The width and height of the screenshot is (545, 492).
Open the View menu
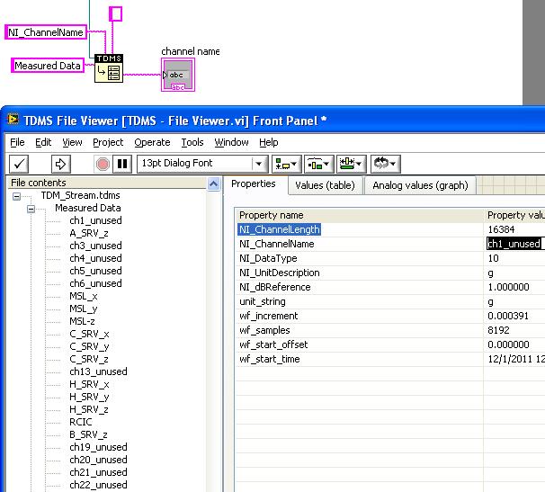pos(72,142)
